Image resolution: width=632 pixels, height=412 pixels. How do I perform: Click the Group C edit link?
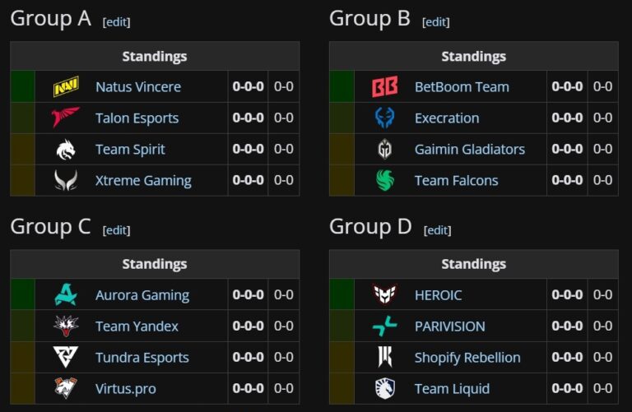(116, 230)
